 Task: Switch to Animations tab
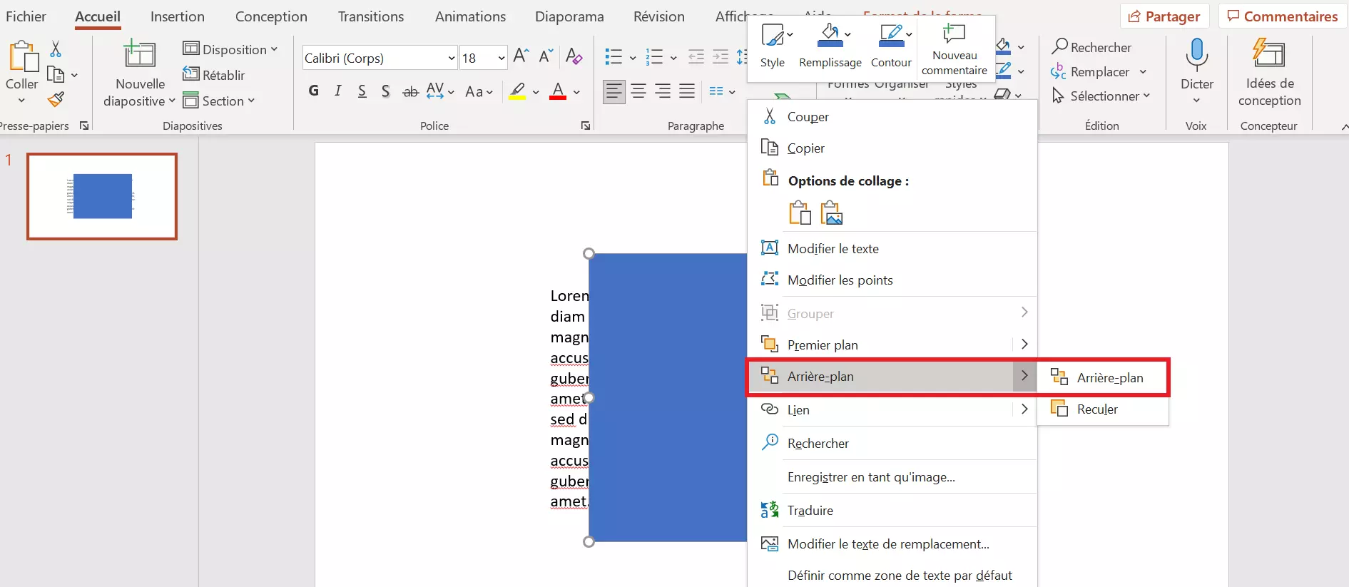point(471,16)
